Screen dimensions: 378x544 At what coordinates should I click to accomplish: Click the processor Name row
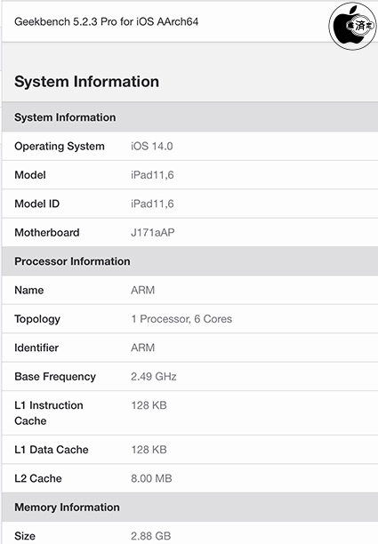click(189, 290)
